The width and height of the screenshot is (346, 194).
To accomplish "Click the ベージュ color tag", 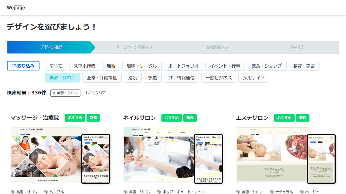I will 312,192.
